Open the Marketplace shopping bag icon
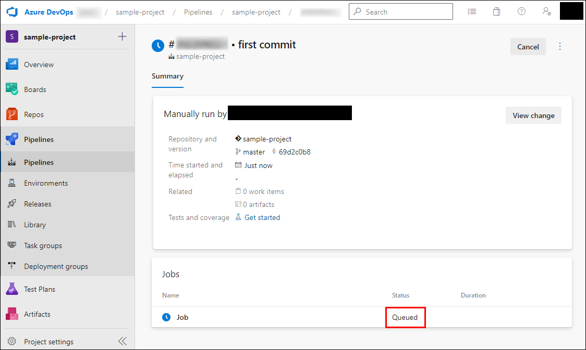Viewport: 586px width, 350px height. (x=496, y=11)
